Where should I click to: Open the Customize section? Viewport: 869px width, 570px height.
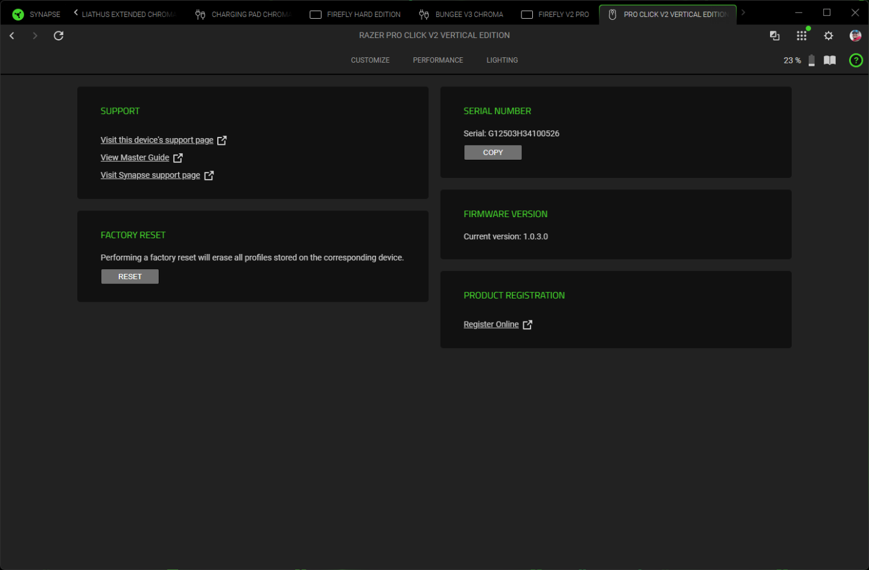(x=371, y=60)
